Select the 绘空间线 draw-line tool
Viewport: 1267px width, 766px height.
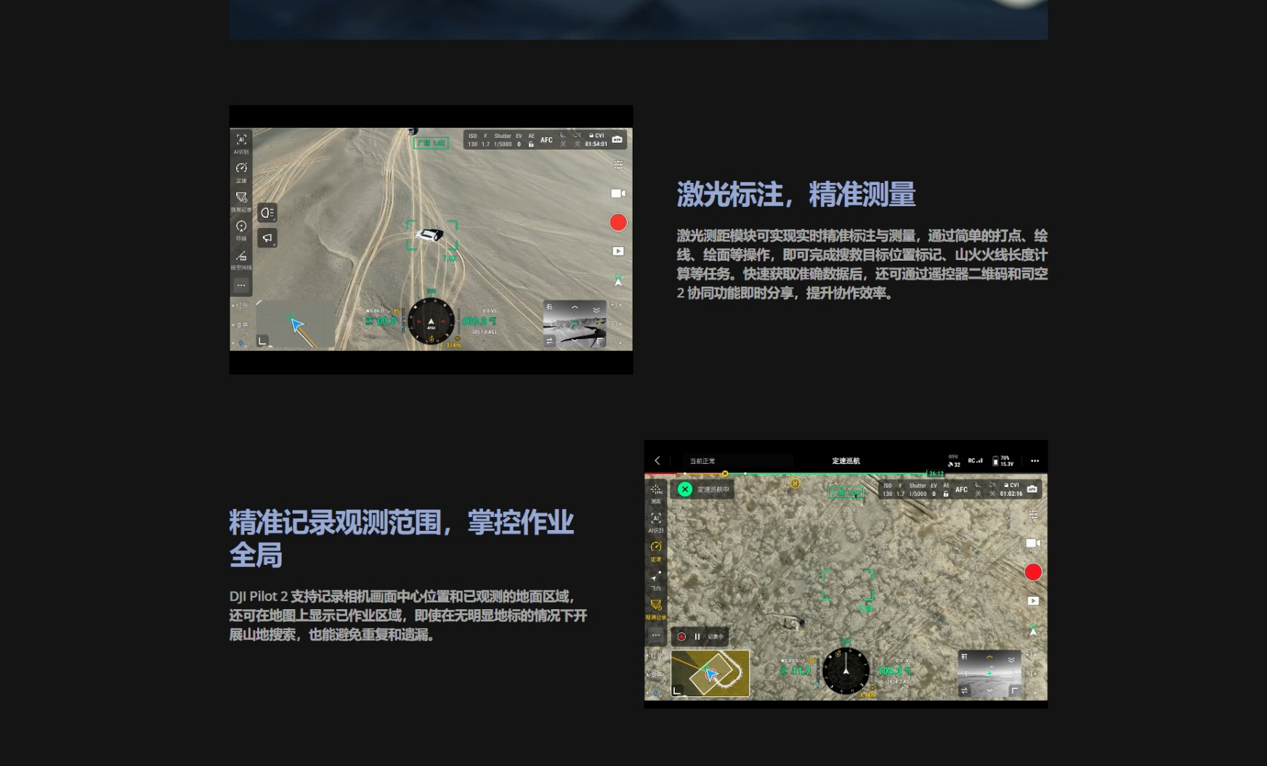click(x=241, y=257)
